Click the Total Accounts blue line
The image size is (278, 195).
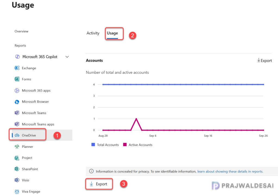click(x=183, y=84)
